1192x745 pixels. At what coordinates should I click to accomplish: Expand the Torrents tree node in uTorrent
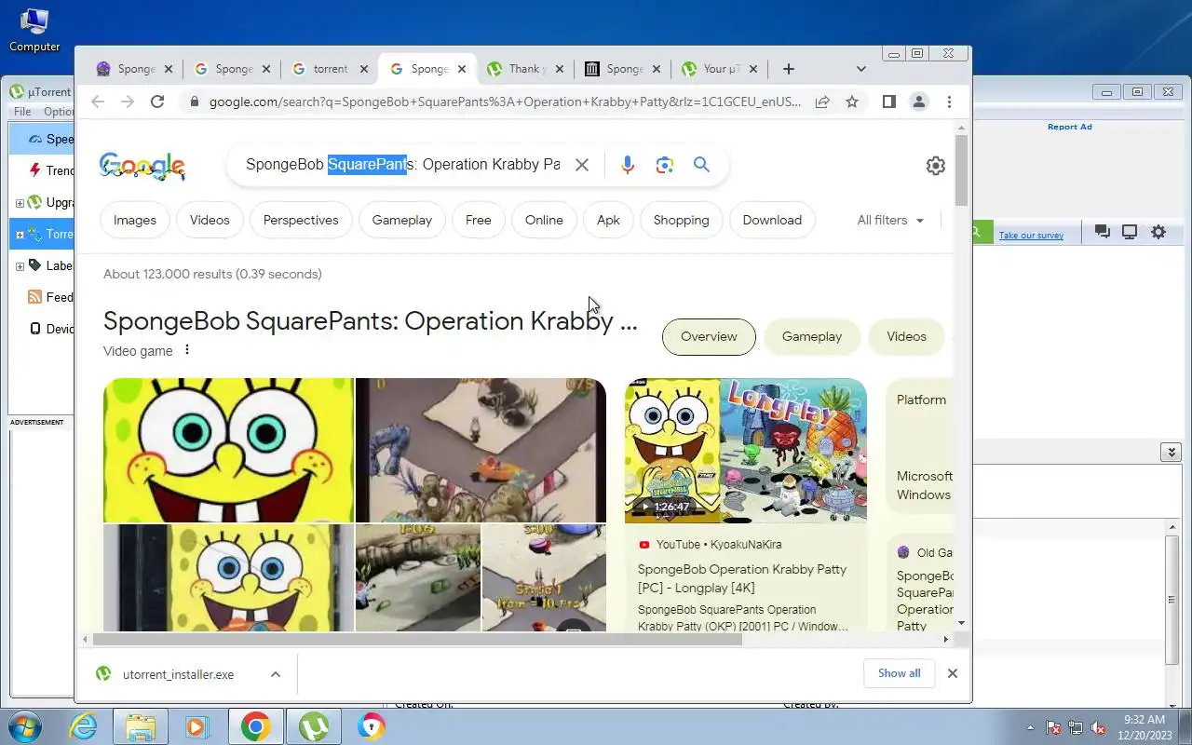click(20, 234)
